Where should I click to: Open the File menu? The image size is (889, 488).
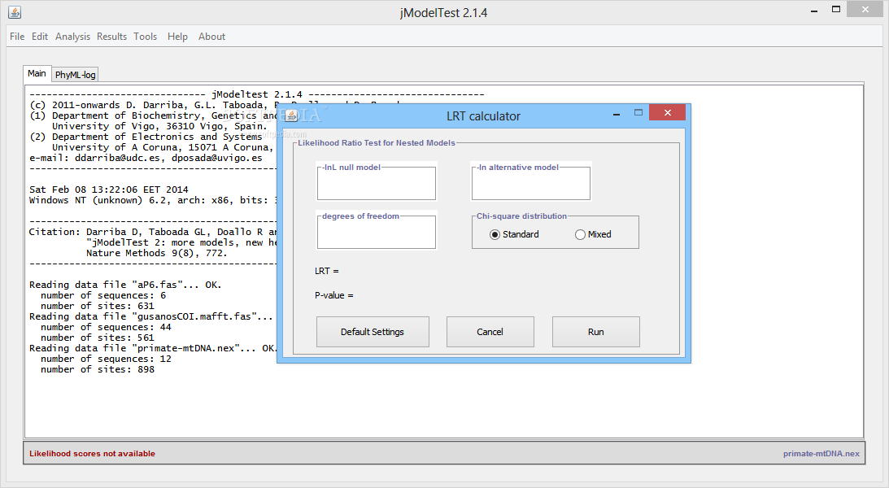pos(17,37)
